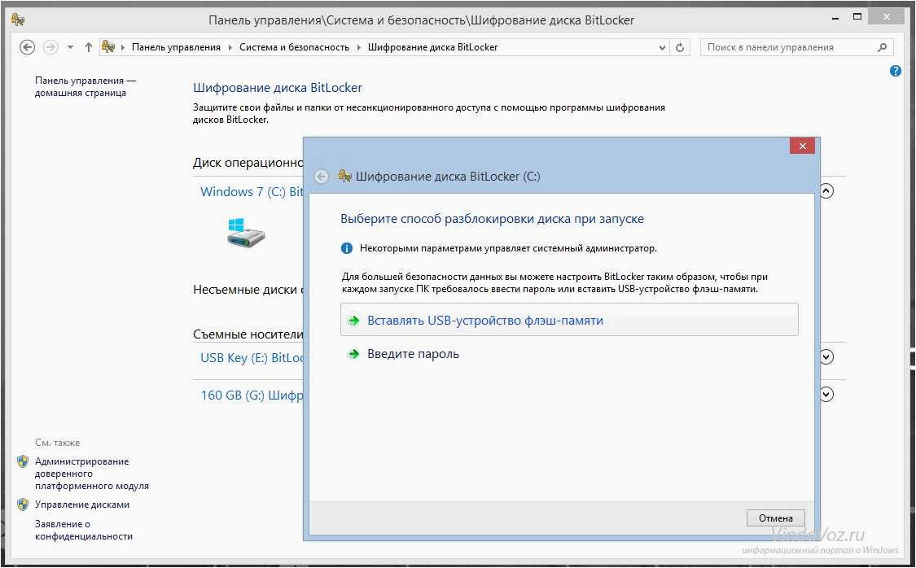Click 'Выберите способ разблокировки диска при запуске' heading
The image size is (916, 568).
coord(492,219)
